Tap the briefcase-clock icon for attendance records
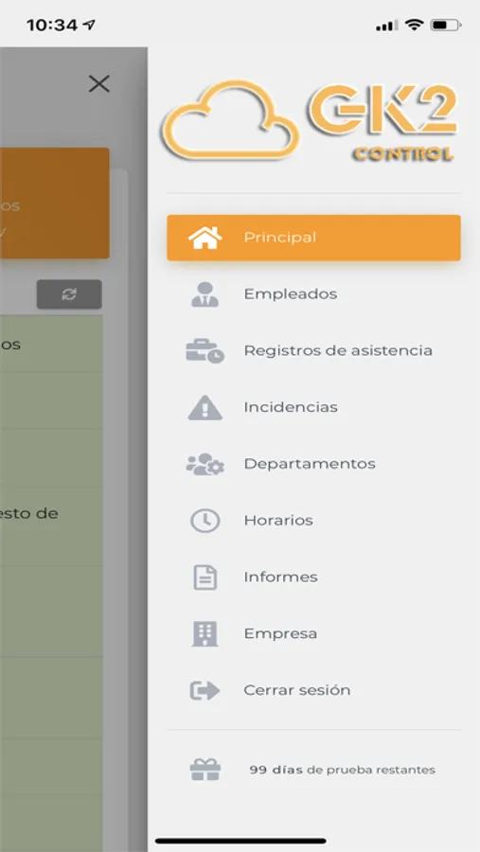Screen dimensions: 480x852 coord(204,351)
